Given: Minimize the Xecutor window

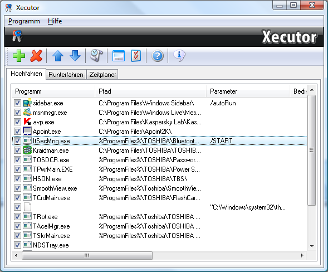Looking at the screenshot, I should click(x=280, y=5).
